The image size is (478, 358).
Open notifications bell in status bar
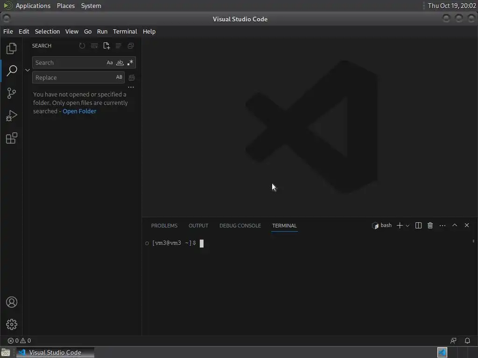[467, 341]
